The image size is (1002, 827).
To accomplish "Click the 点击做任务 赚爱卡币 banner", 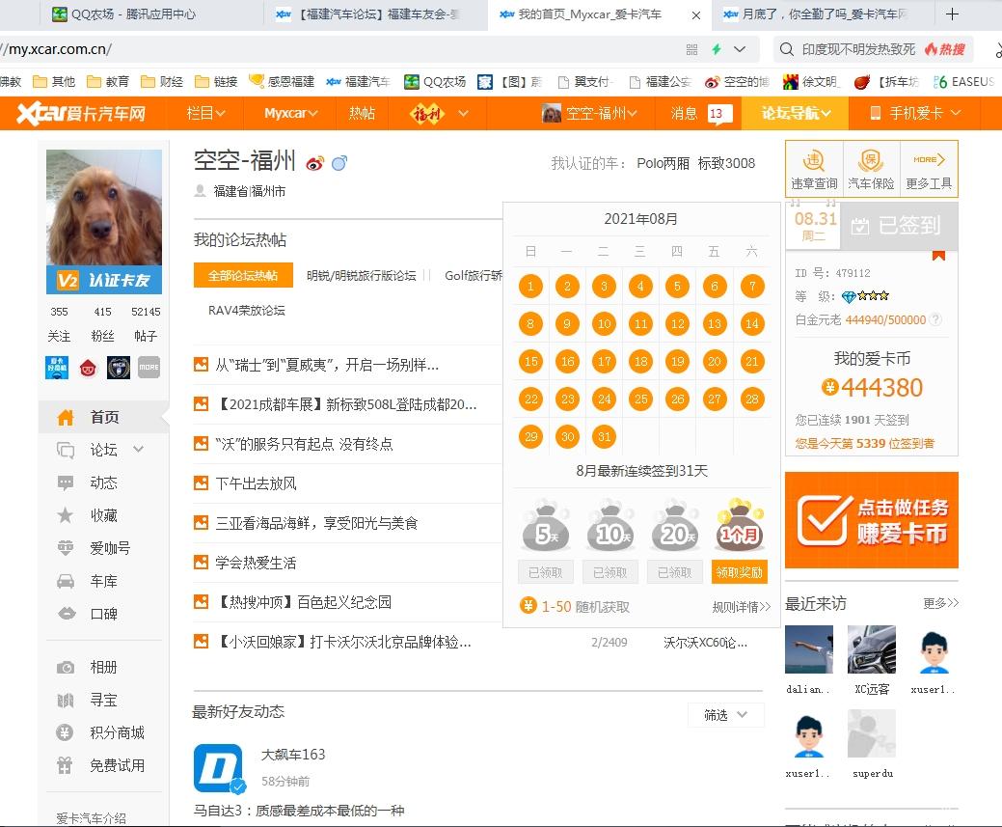I will [872, 520].
